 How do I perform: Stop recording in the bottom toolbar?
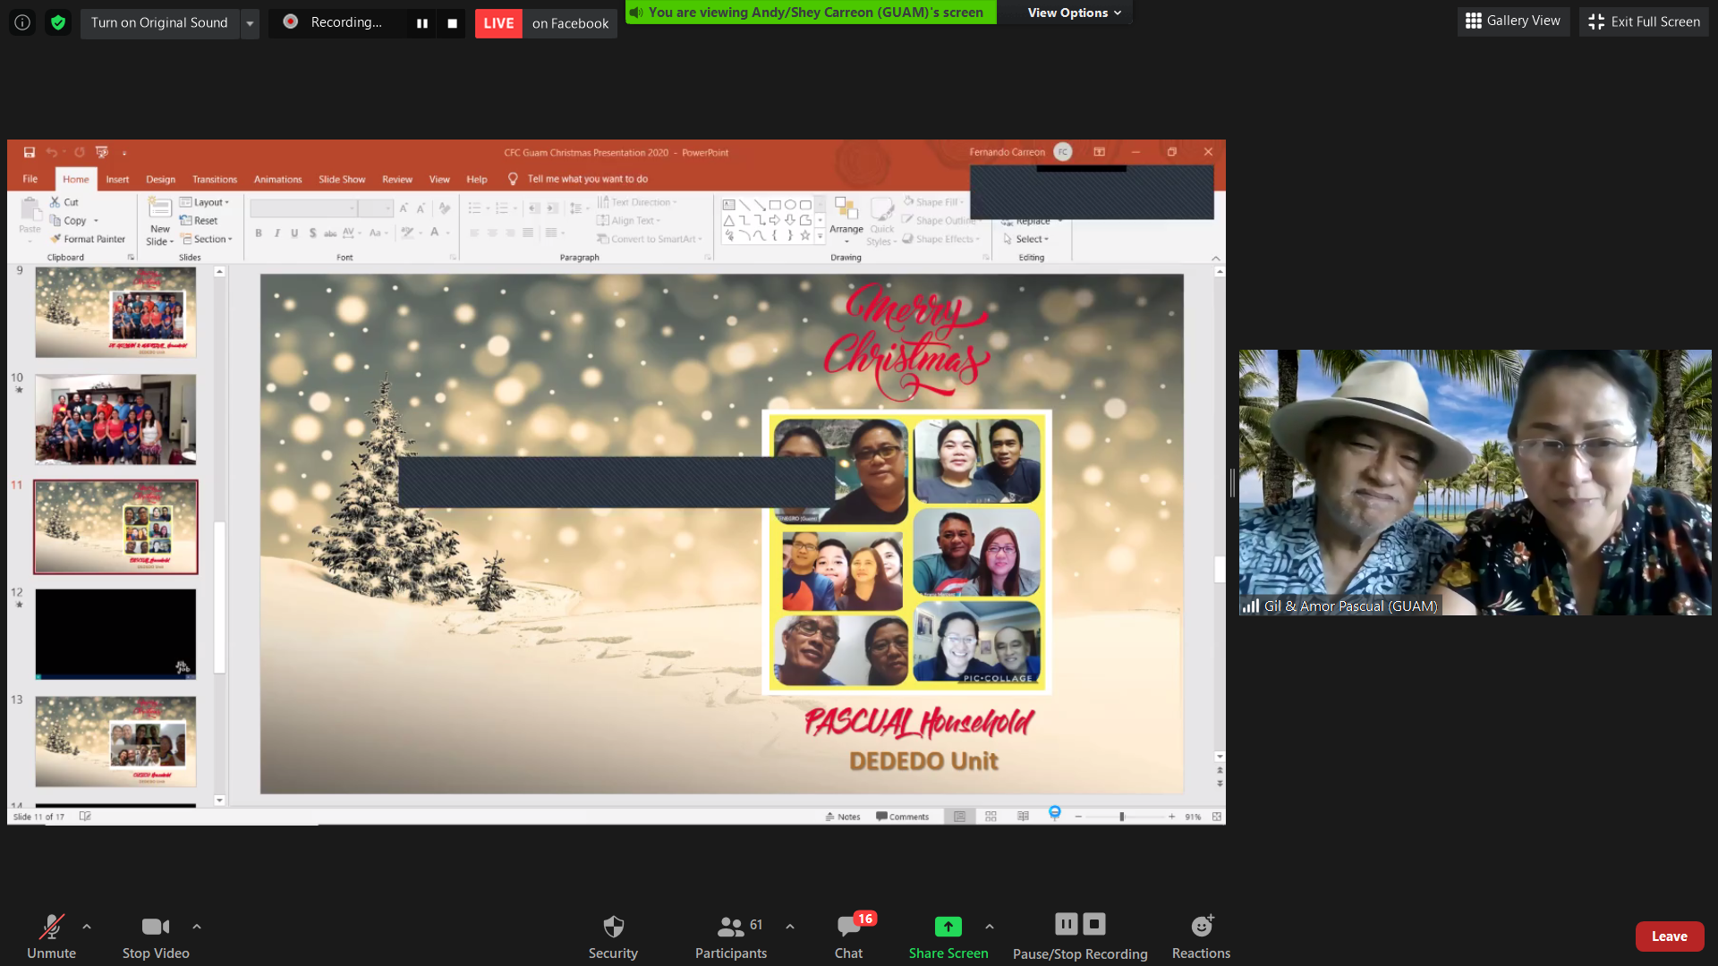click(x=1094, y=924)
